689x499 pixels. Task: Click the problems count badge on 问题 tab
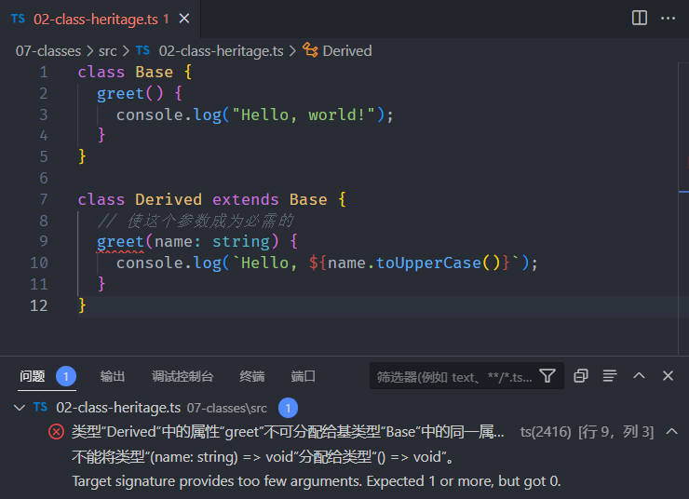tap(66, 376)
